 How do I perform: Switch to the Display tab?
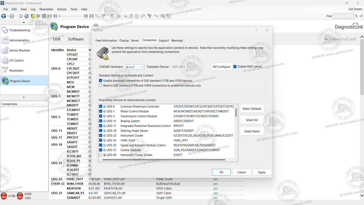tap(124, 40)
